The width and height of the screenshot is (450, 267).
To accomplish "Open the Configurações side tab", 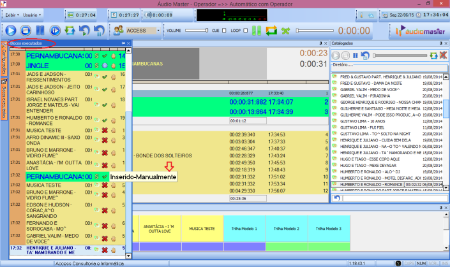I will point(4,59).
